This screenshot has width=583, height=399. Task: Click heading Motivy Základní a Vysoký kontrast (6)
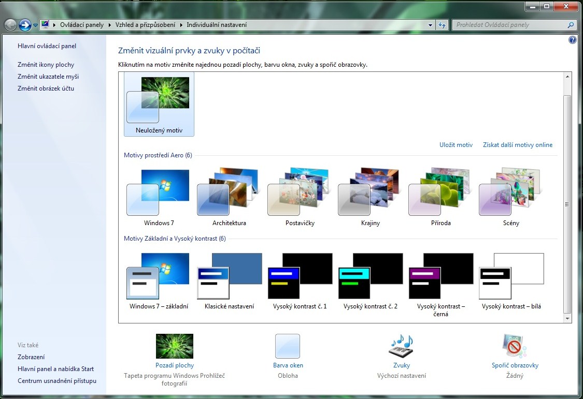(x=175, y=239)
